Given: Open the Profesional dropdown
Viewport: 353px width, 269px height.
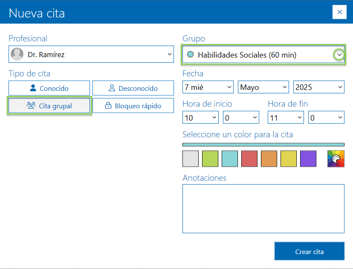Looking at the screenshot, I should click(x=169, y=54).
